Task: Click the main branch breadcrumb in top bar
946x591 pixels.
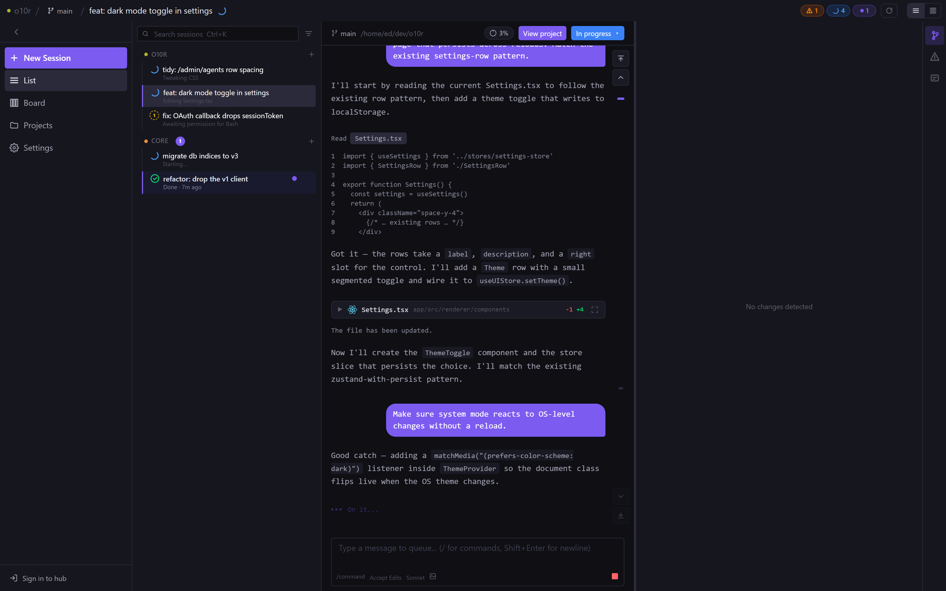Action: click(60, 11)
